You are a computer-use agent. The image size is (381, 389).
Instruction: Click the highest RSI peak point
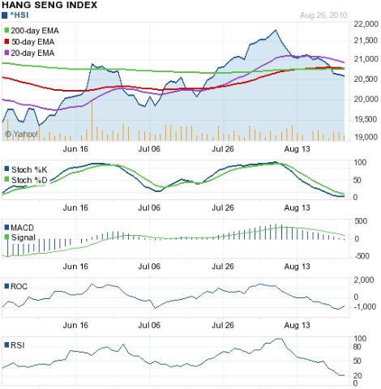tap(279, 339)
